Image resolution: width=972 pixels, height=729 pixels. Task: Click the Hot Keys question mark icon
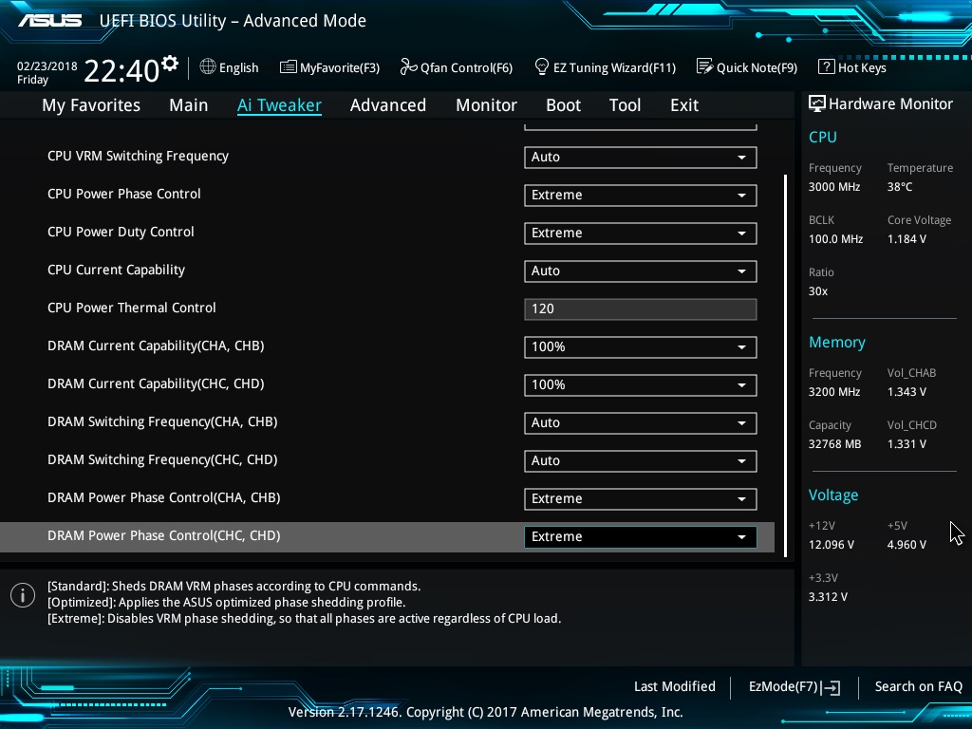click(x=827, y=66)
